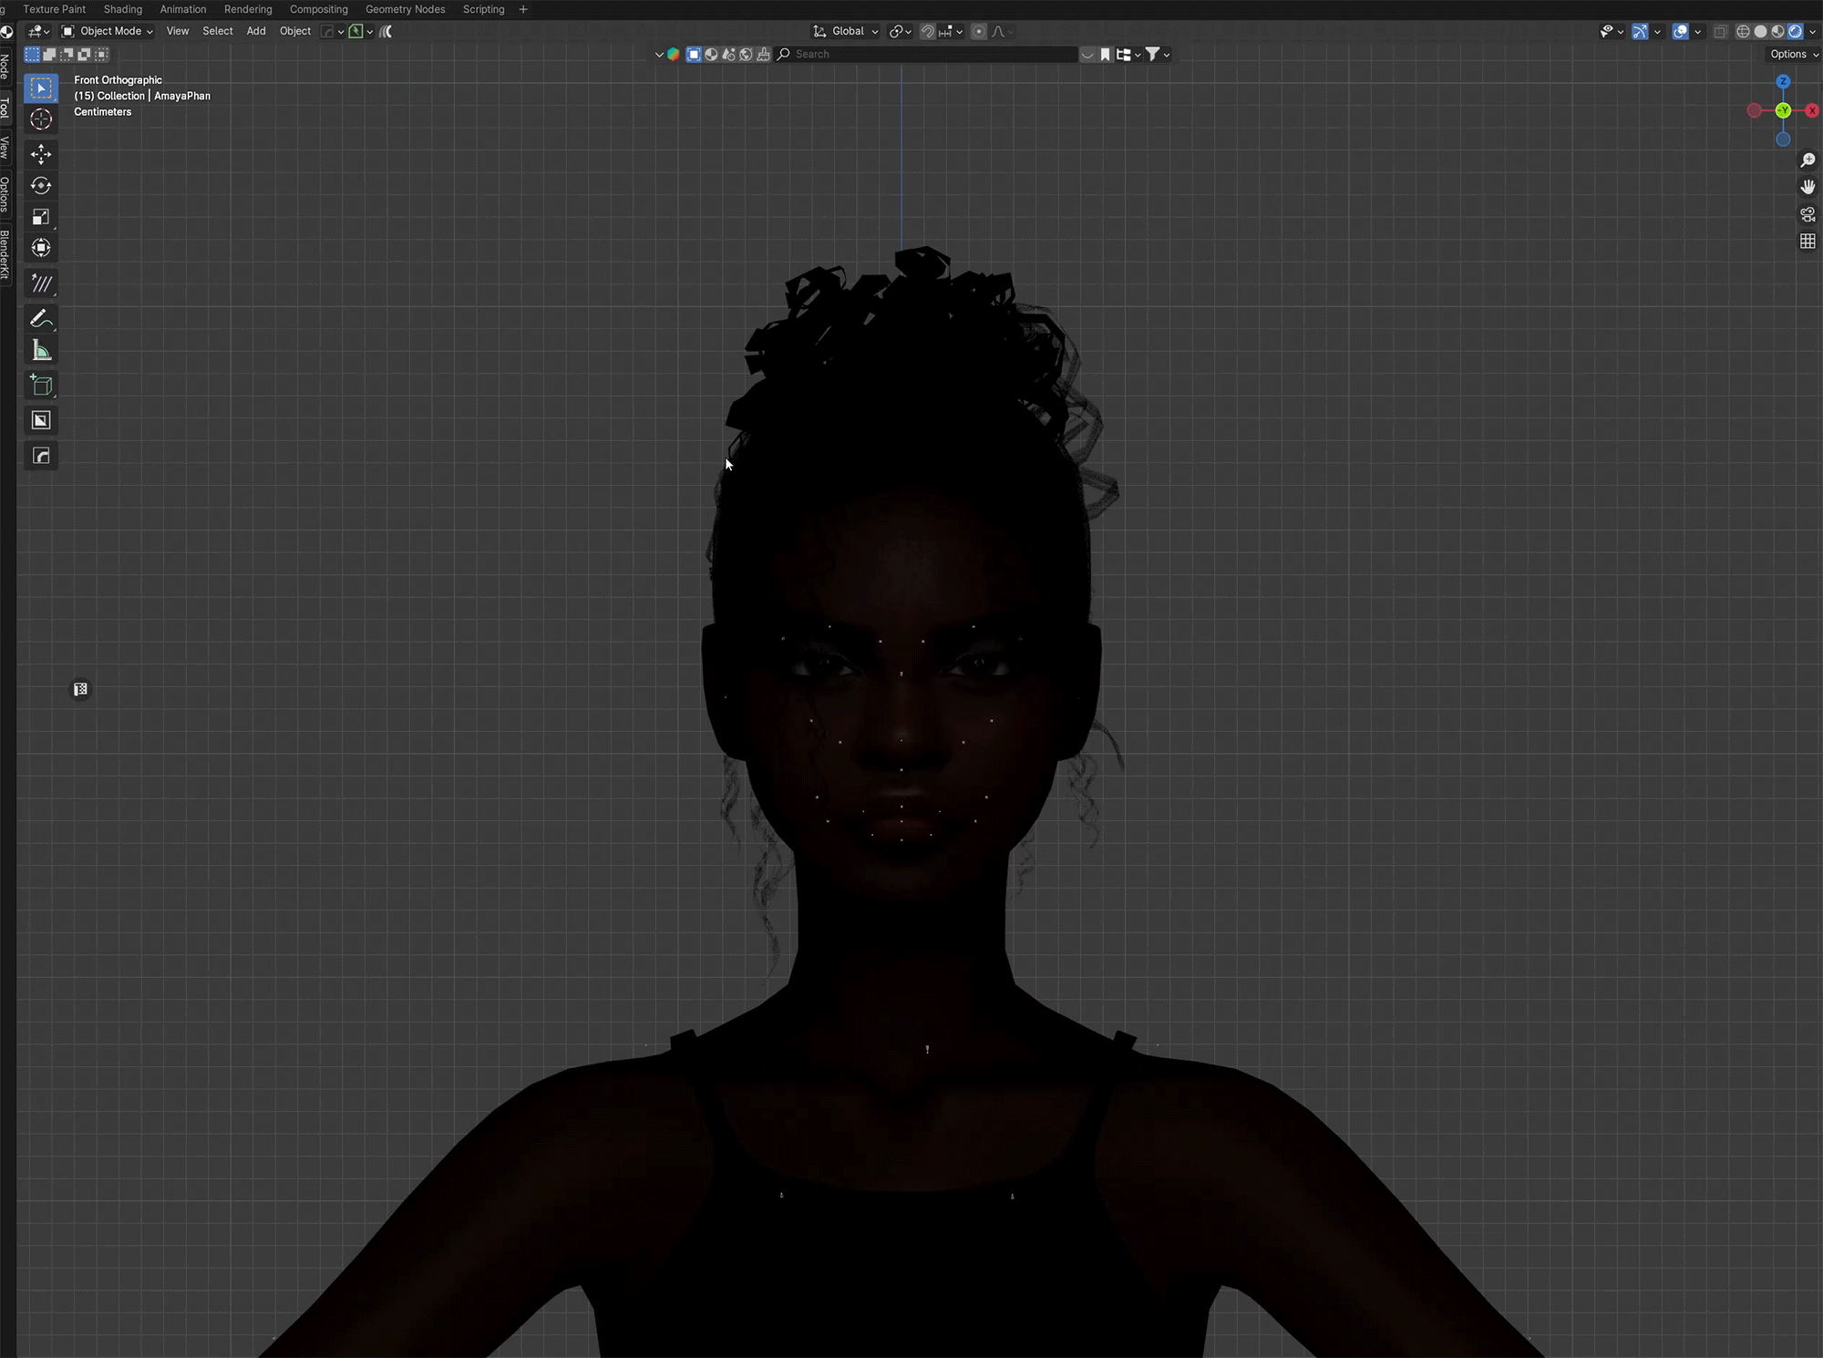The height and width of the screenshot is (1358, 1823).
Task: Open Global transform orientation dropdown
Action: coord(847,31)
